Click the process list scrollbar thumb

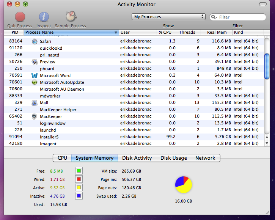[267, 66]
